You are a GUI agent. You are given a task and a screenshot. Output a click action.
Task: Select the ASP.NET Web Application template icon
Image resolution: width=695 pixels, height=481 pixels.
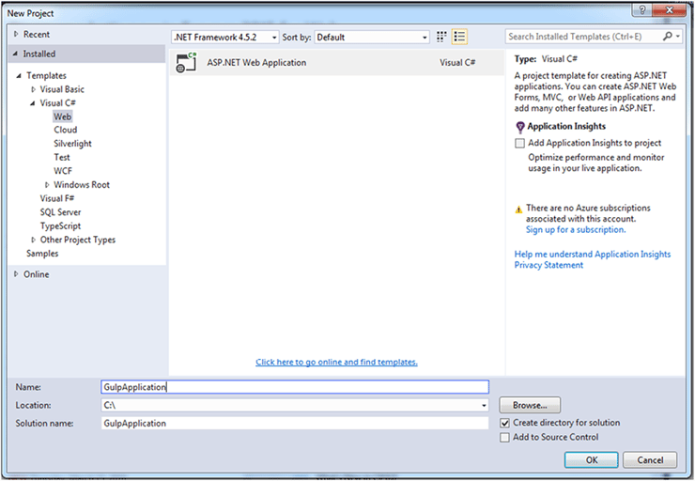pyautogui.click(x=186, y=63)
